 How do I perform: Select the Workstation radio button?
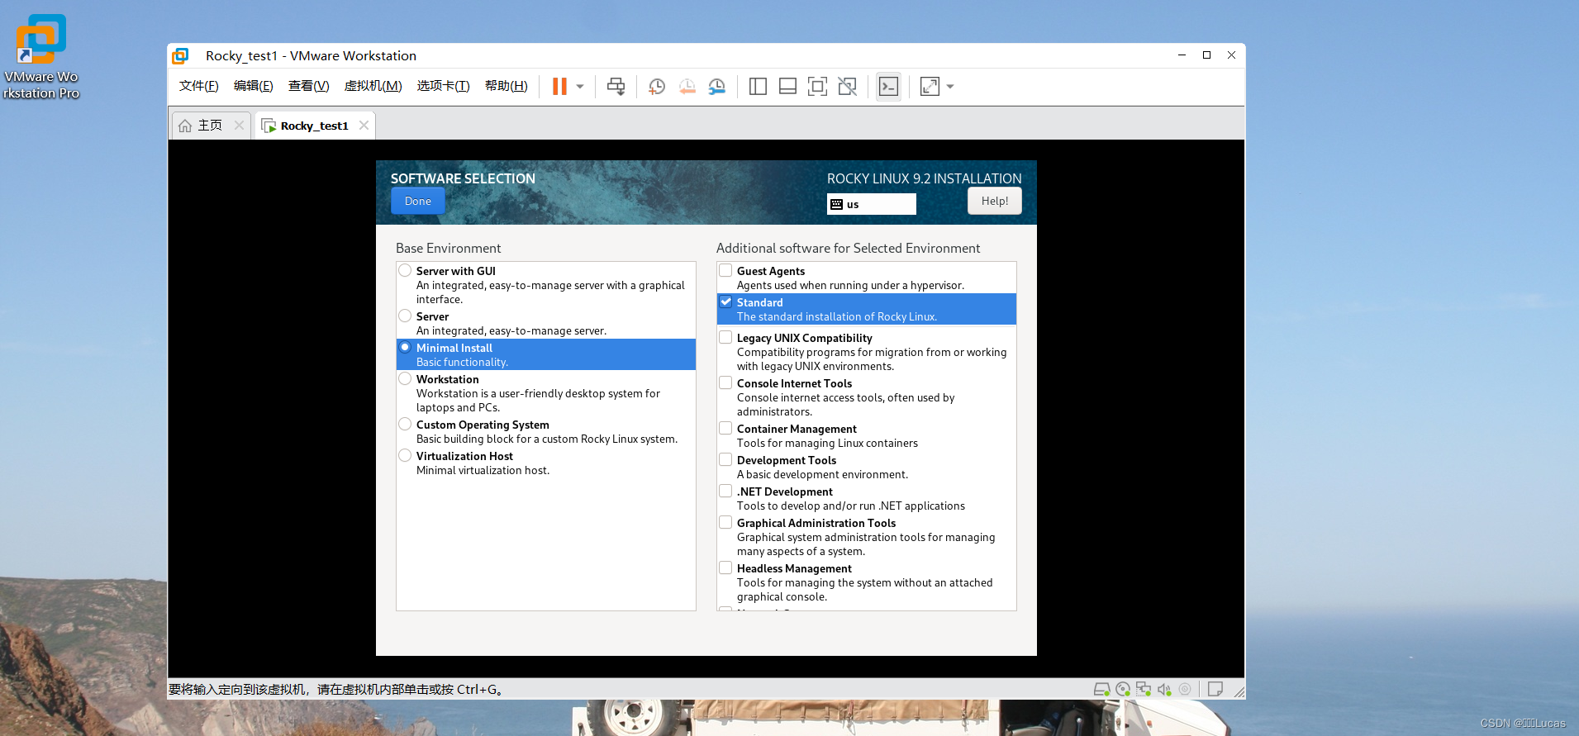[x=405, y=378]
